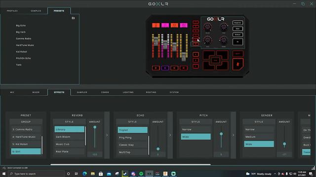Open weather widget showing Mostly cloudy
The image size is (316, 177).
pos(259,174)
